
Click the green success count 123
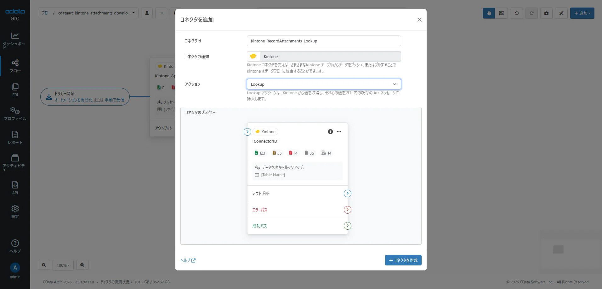[260, 153]
